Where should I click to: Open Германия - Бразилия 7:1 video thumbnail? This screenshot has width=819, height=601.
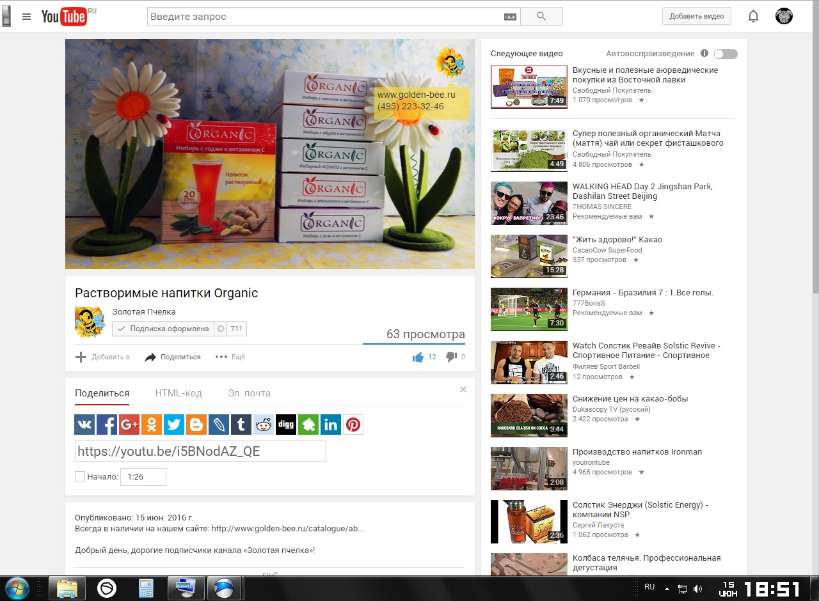point(529,309)
